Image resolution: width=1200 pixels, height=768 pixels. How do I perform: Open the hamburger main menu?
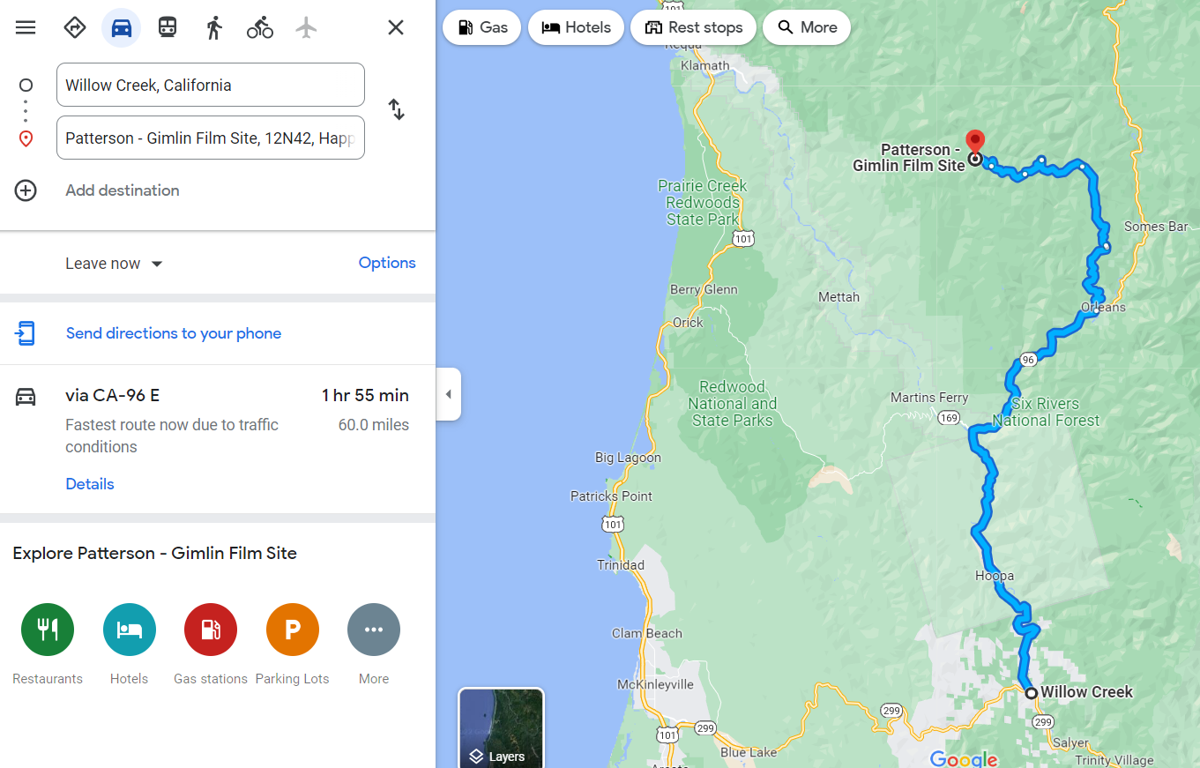(x=26, y=27)
